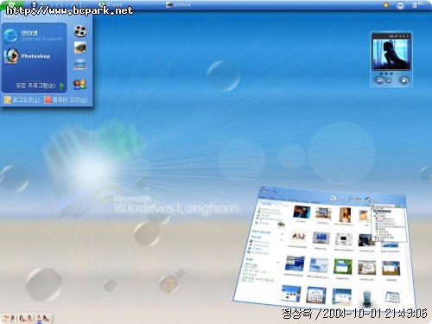The height and width of the screenshot is (324, 432).
Task: Open the laptop computer icon
Action: (79, 65)
